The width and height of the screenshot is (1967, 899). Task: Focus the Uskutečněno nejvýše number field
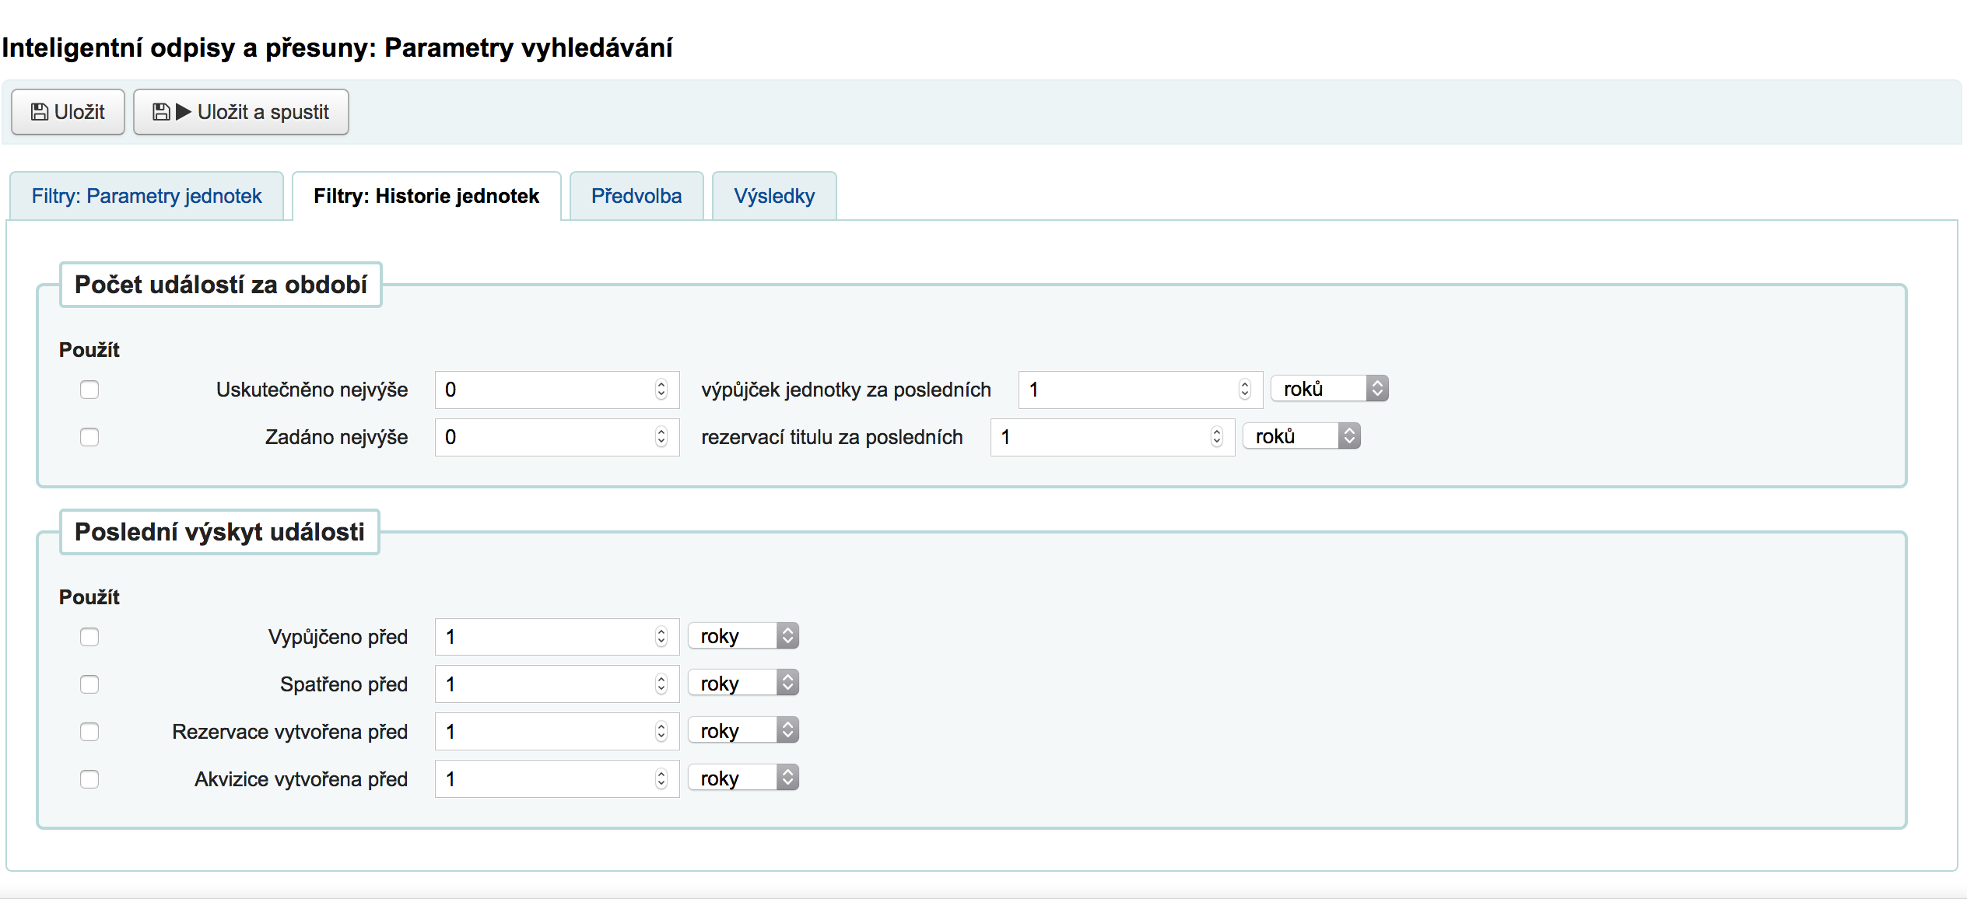tap(557, 390)
